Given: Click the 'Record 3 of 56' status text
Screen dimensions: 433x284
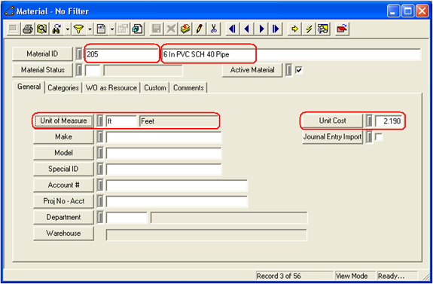Looking at the screenshot, I should [x=279, y=276].
